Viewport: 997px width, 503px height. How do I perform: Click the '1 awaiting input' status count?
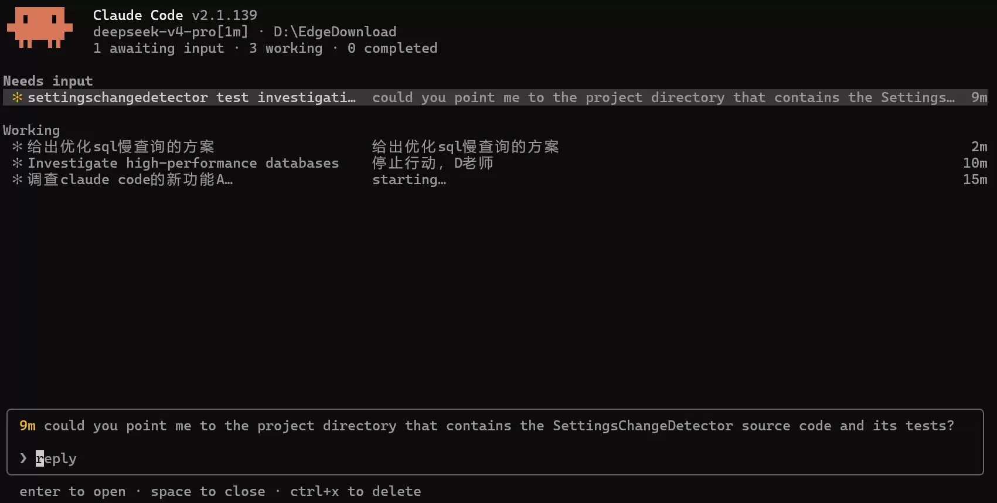(158, 48)
